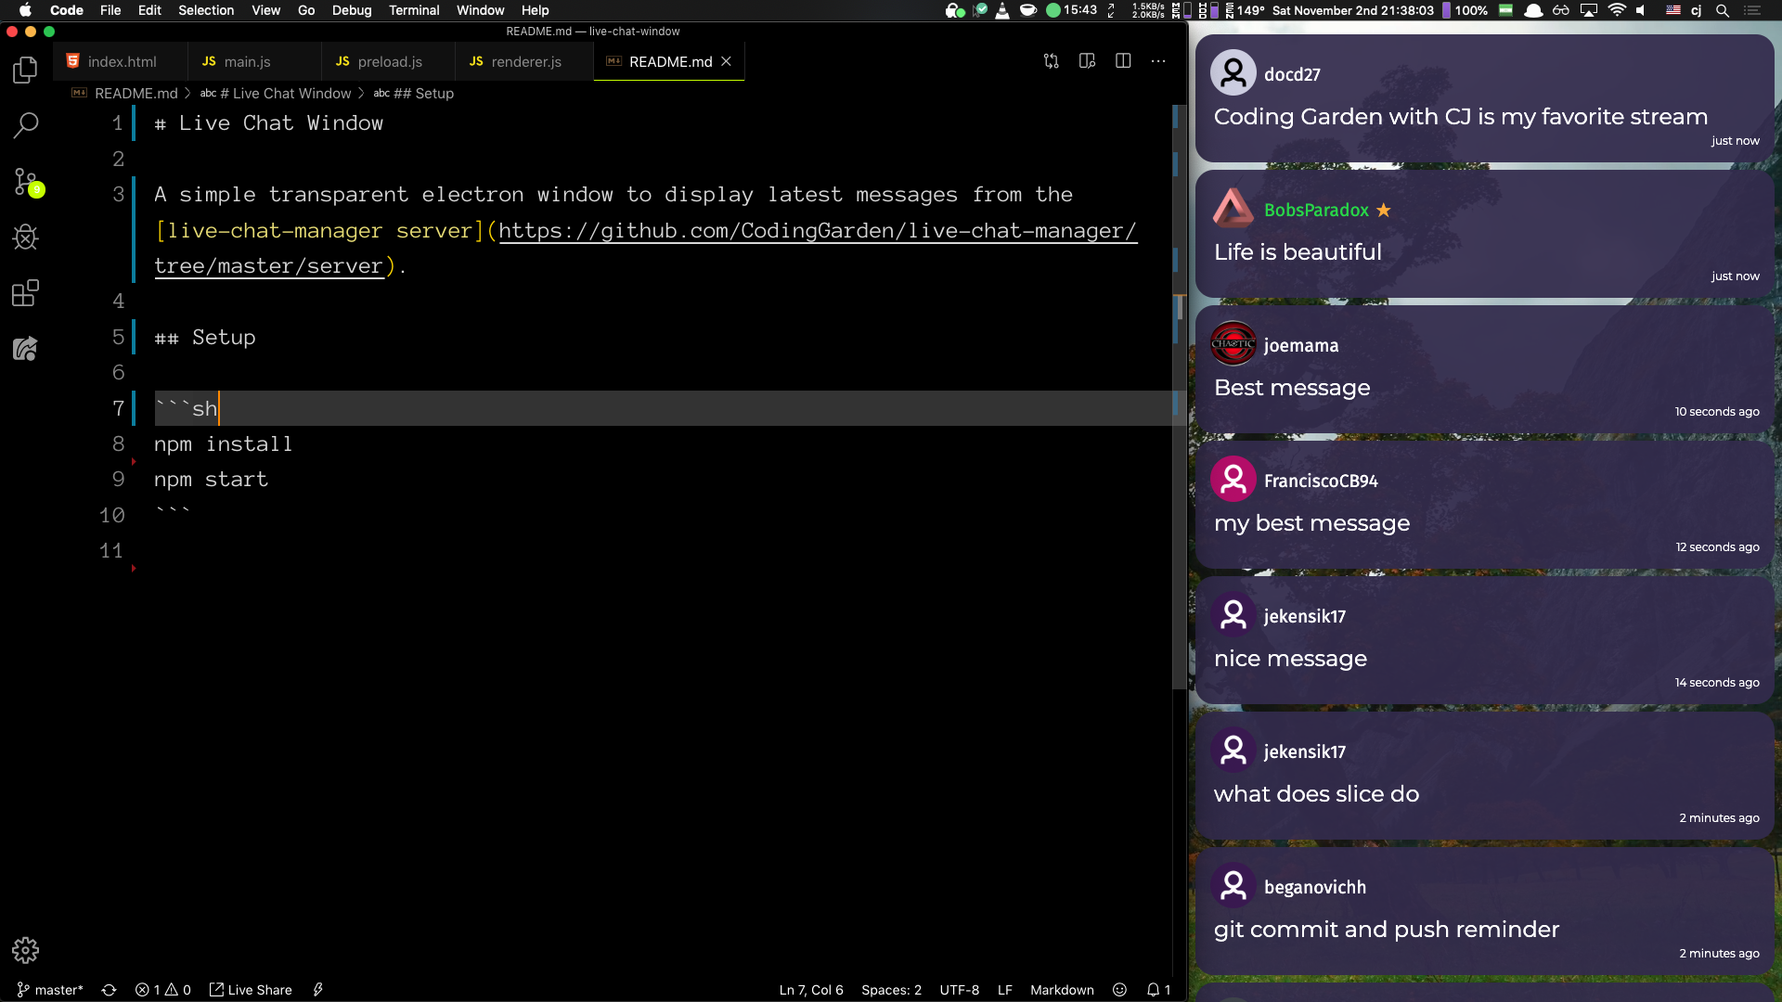Image resolution: width=1782 pixels, height=1002 pixels.
Task: Open the Explorer view in activity bar
Action: pos(25,71)
